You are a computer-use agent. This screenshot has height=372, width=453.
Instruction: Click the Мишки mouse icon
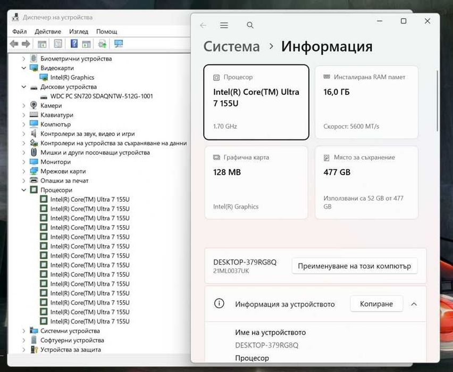(x=34, y=152)
